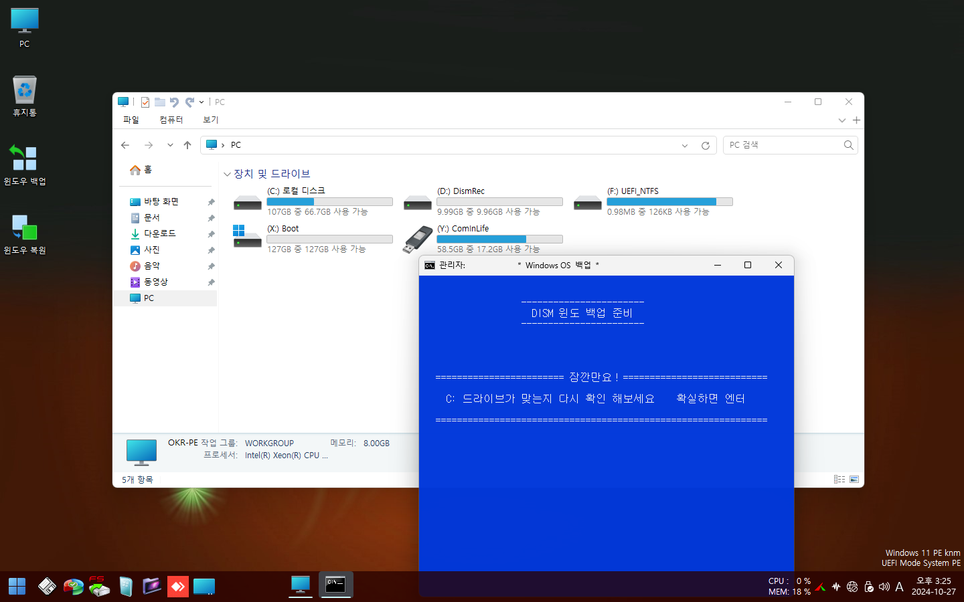The image size is (964, 602).
Task: Open the 보기 ribbon tab
Action: coord(211,120)
